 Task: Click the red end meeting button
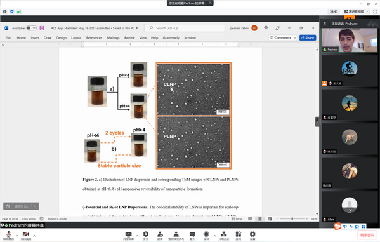(367, 235)
